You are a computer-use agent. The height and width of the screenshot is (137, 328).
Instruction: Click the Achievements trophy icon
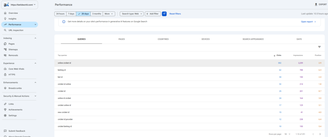click(x=5, y=110)
